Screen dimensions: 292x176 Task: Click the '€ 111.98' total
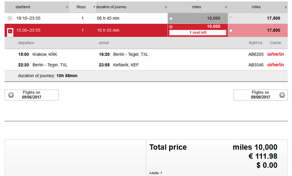click(x=263, y=156)
